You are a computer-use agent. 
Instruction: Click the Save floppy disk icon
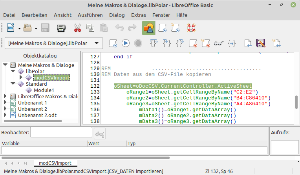(45, 28)
